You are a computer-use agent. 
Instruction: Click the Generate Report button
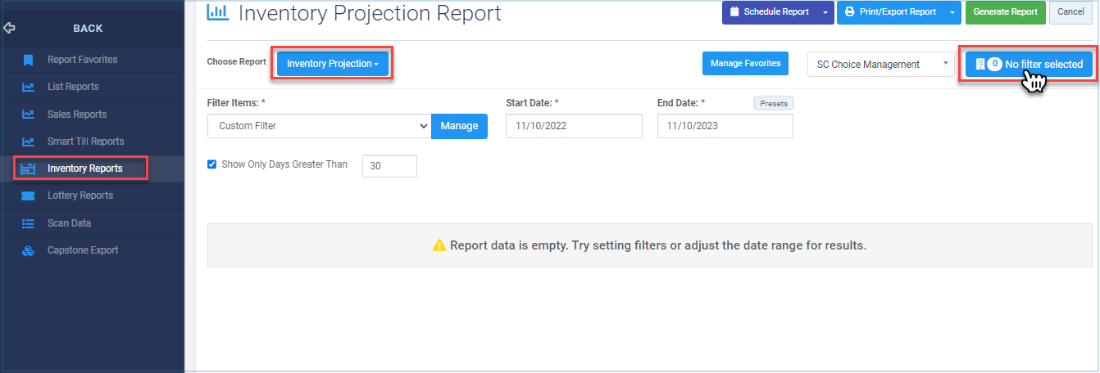[x=1006, y=12]
